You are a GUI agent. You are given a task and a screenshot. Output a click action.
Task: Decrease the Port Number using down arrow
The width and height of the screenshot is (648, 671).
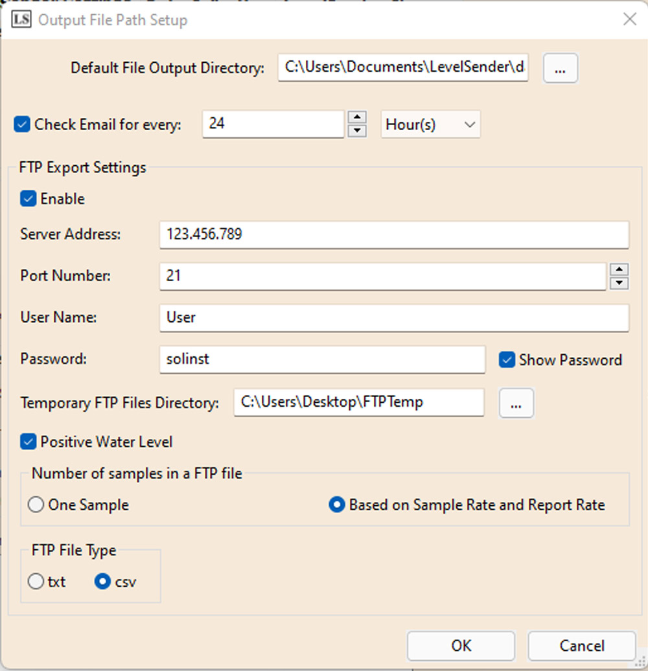pyautogui.click(x=619, y=283)
